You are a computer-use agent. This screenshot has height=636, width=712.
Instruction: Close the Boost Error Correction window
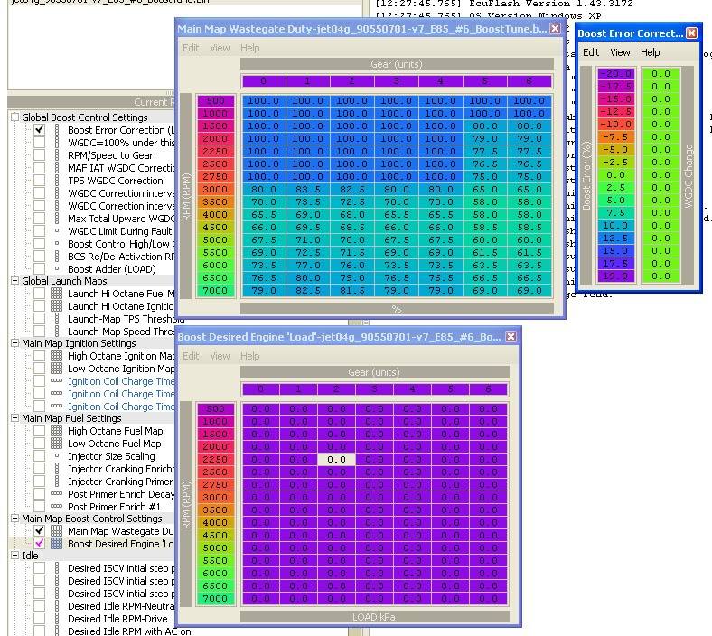(691, 33)
